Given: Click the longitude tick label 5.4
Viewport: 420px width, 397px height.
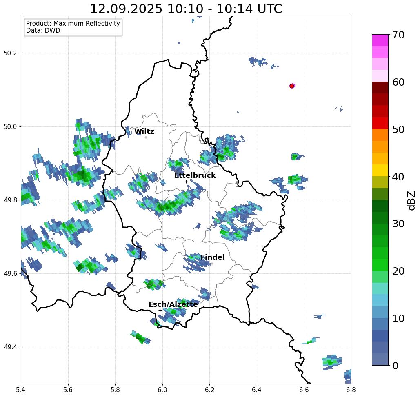Looking at the screenshot, I should (21, 390).
